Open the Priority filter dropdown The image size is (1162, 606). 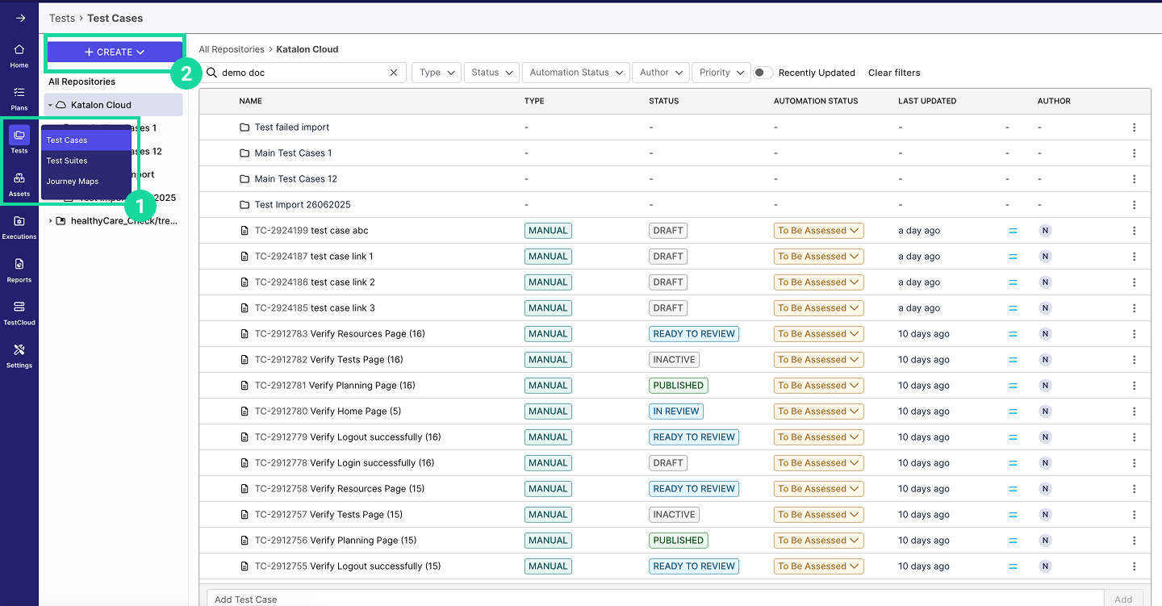point(721,73)
